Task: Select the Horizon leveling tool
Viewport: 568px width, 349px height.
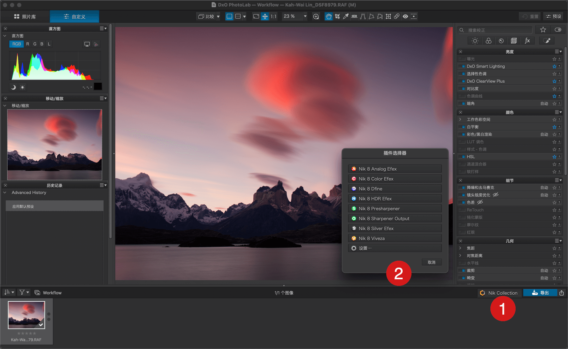Action: coord(354,16)
